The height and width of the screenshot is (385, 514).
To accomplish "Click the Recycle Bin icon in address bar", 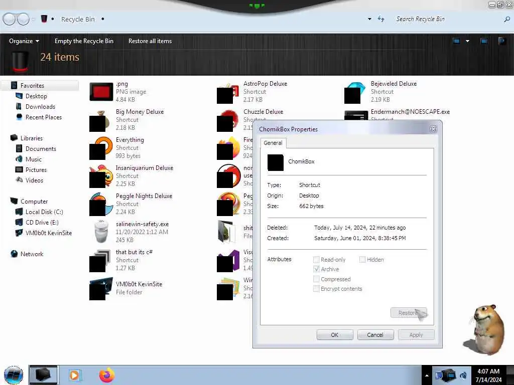I will [44, 19].
